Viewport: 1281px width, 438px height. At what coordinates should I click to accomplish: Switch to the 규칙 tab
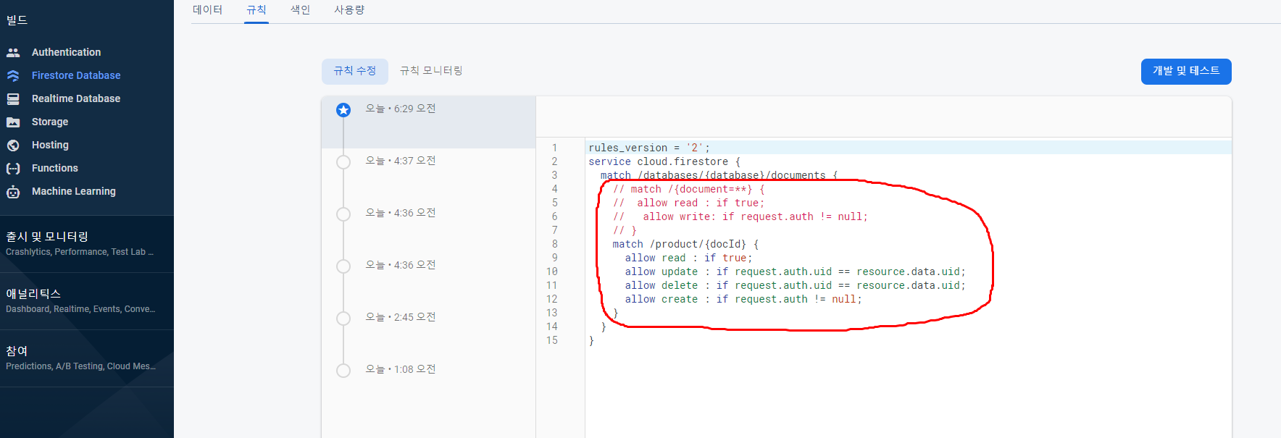coord(256,10)
